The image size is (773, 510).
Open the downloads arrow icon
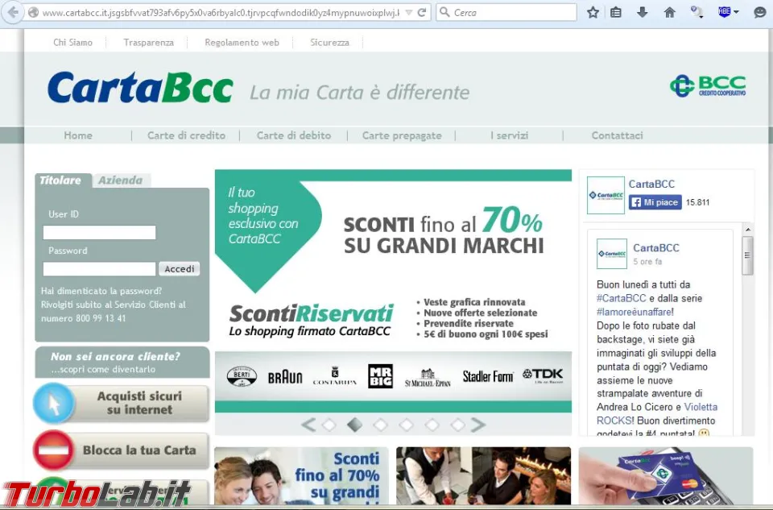point(642,12)
